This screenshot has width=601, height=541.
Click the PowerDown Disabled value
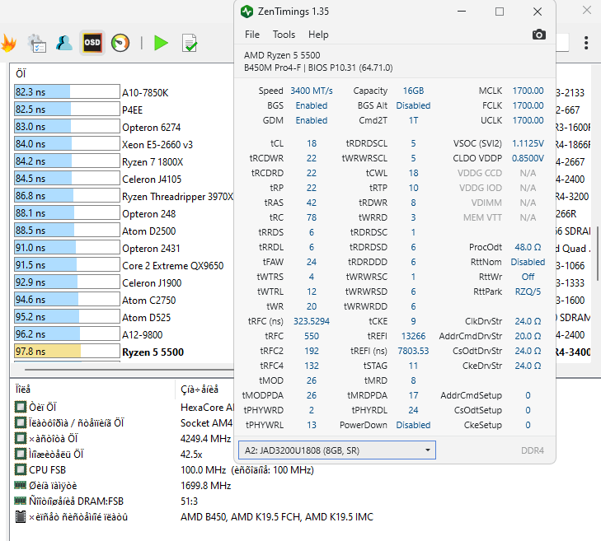pyautogui.click(x=413, y=425)
